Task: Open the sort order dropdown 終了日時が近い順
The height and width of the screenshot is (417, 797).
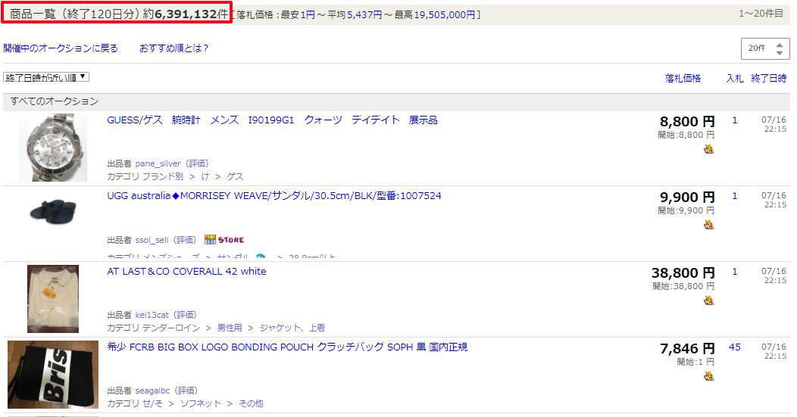Action: pyautogui.click(x=46, y=77)
